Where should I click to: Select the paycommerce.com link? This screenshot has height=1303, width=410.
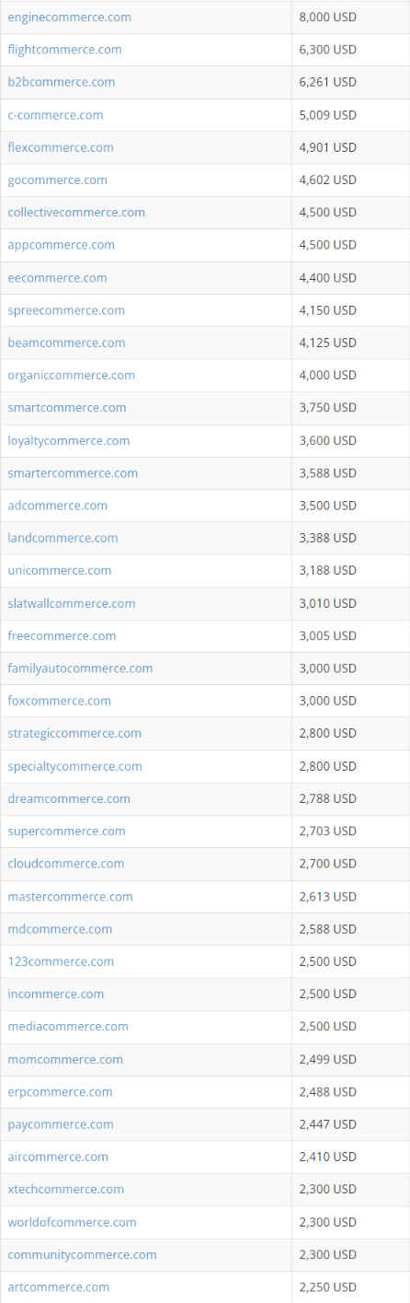(x=61, y=1124)
